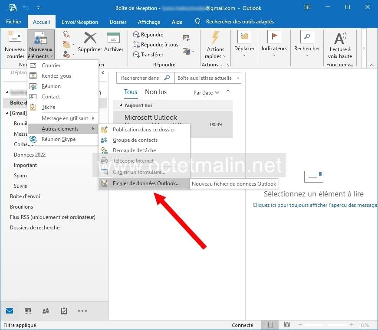Toggle the ribbon display options button

(307, 7)
